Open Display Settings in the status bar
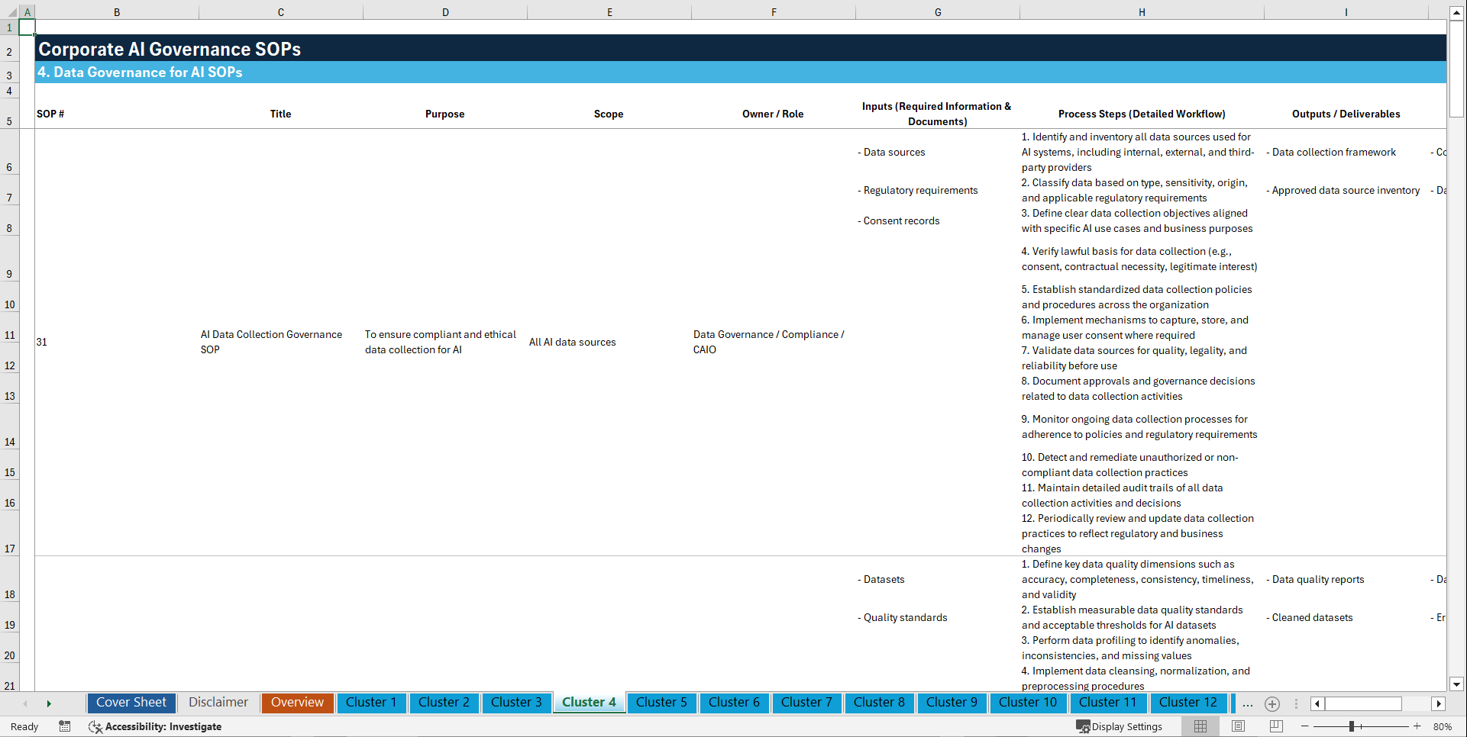Viewport: 1467px width, 737px height. click(1120, 726)
